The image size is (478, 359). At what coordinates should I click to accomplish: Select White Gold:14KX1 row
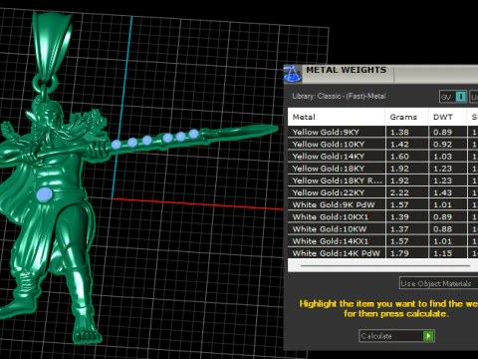[382, 241]
